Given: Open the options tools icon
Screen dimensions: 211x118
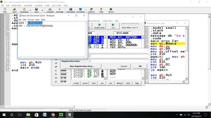Looking at the screenshot, I should (91, 10).
